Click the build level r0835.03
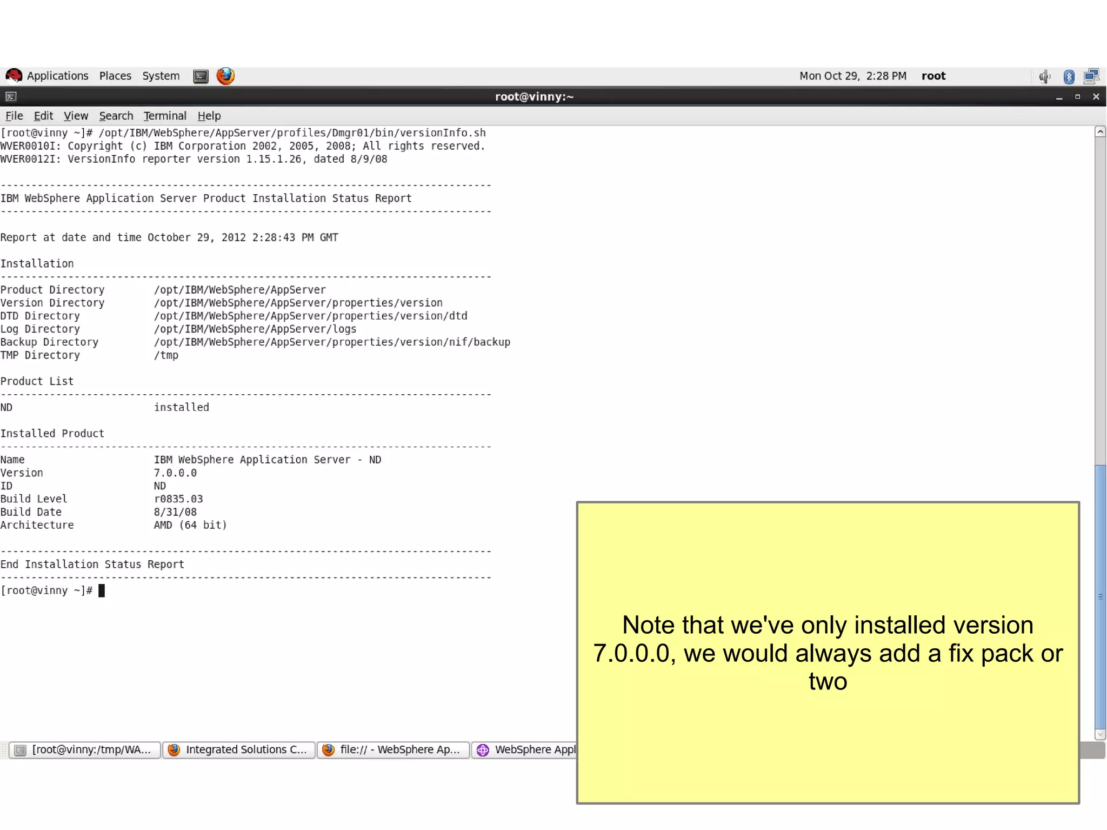The image size is (1107, 830). [178, 499]
